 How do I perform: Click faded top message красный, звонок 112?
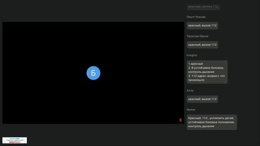203,6
